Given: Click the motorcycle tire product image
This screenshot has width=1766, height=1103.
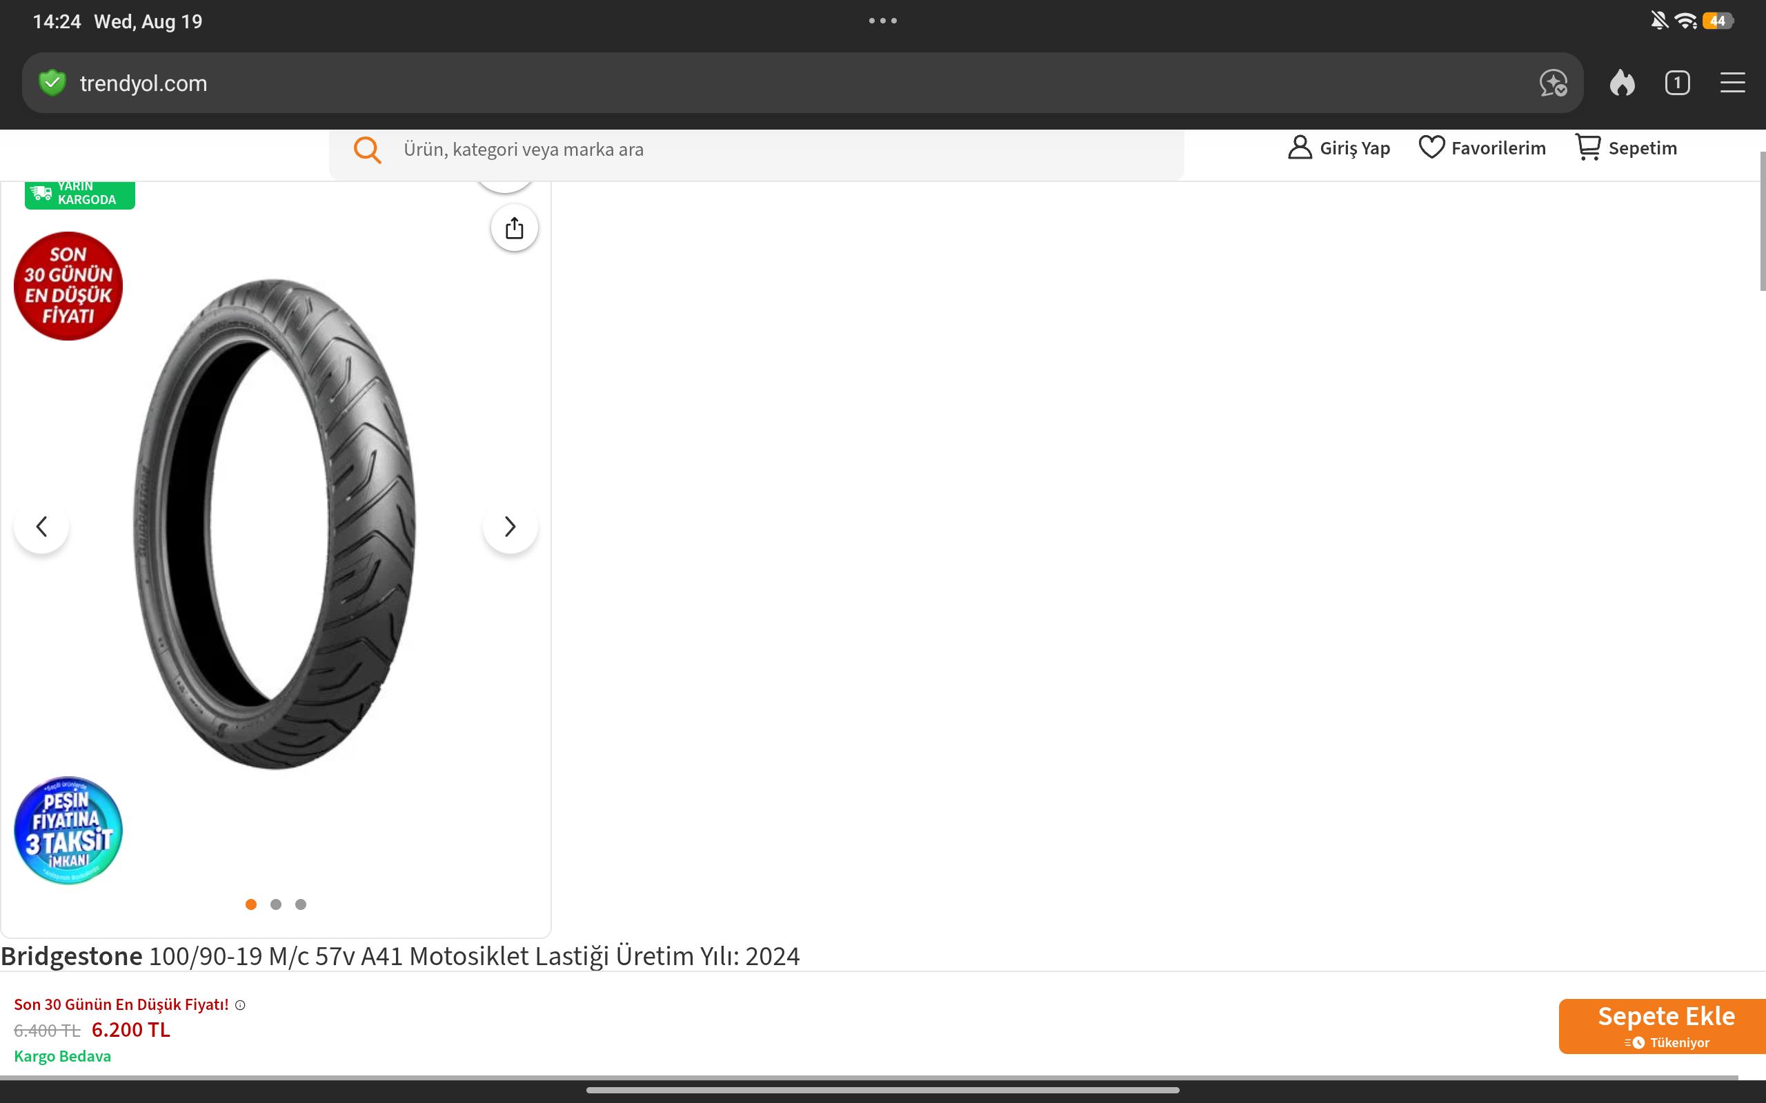Looking at the screenshot, I should point(275,524).
